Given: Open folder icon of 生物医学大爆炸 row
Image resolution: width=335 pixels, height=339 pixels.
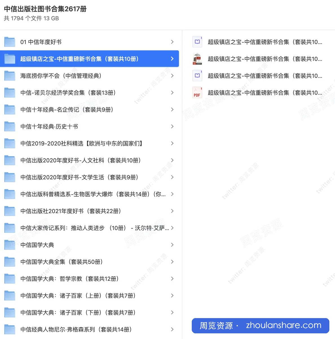Looking at the screenshot, I should coord(10,194).
